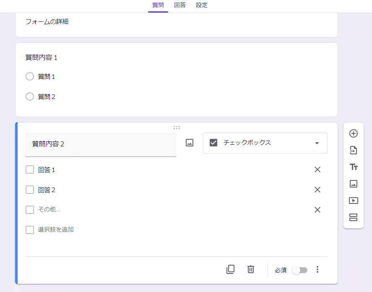The height and width of the screenshot is (292, 372).
Task: Add a new question with the plus icon
Action: [353, 133]
